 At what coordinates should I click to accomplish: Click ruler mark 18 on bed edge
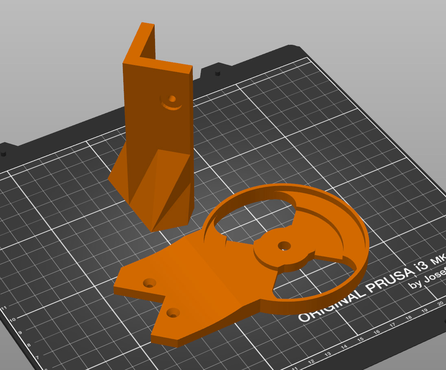pyautogui.click(x=409, y=317)
